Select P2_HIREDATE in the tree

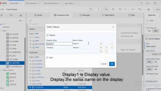(15, 52)
